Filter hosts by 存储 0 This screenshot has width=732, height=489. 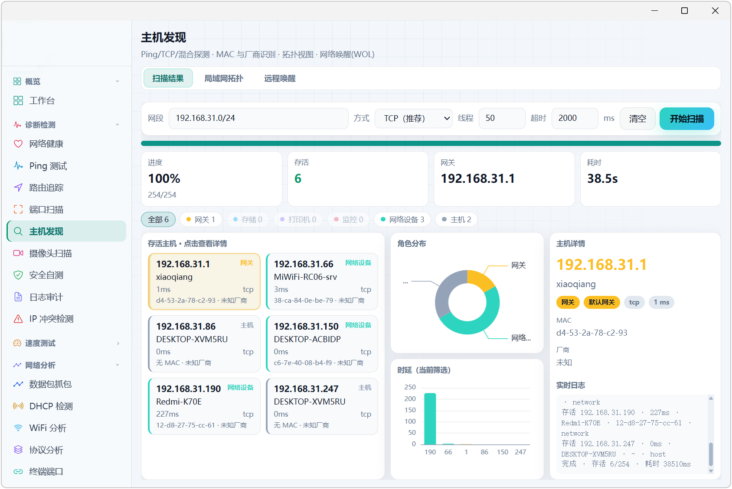click(248, 220)
